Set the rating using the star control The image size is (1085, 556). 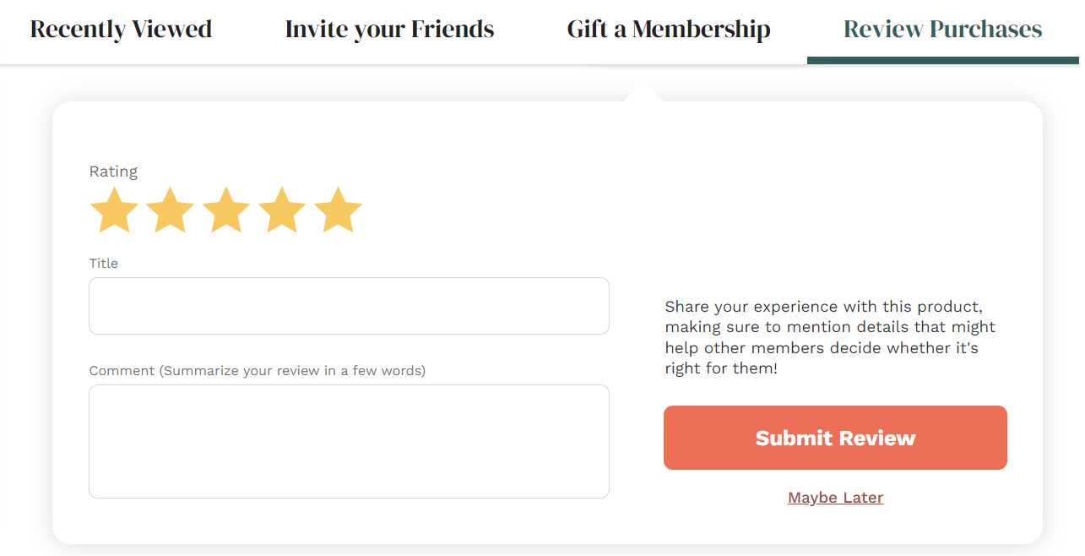coord(226,210)
